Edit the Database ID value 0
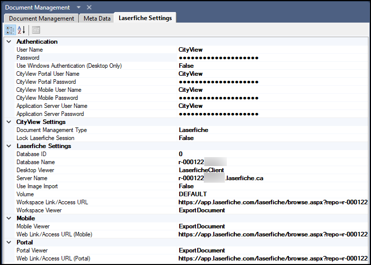371x265 pixels. point(272,154)
